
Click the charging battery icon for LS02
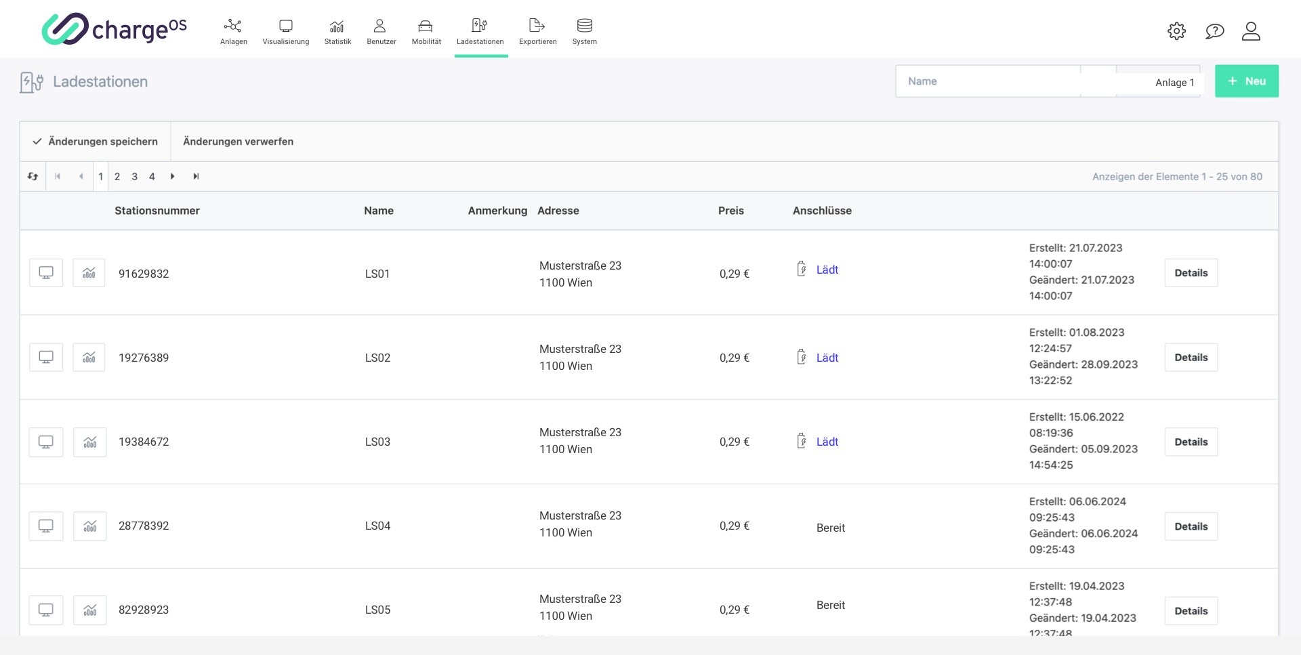[x=802, y=357]
